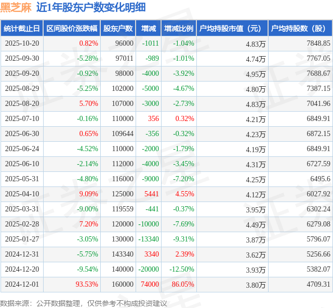Click the market value 3.62万
Screen dimensions: 333x308
coord(256,255)
